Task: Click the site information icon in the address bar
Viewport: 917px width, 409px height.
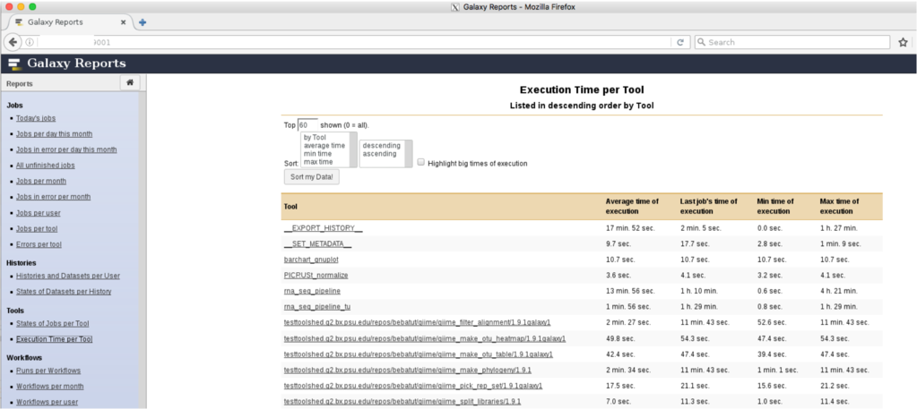Action: click(30, 42)
